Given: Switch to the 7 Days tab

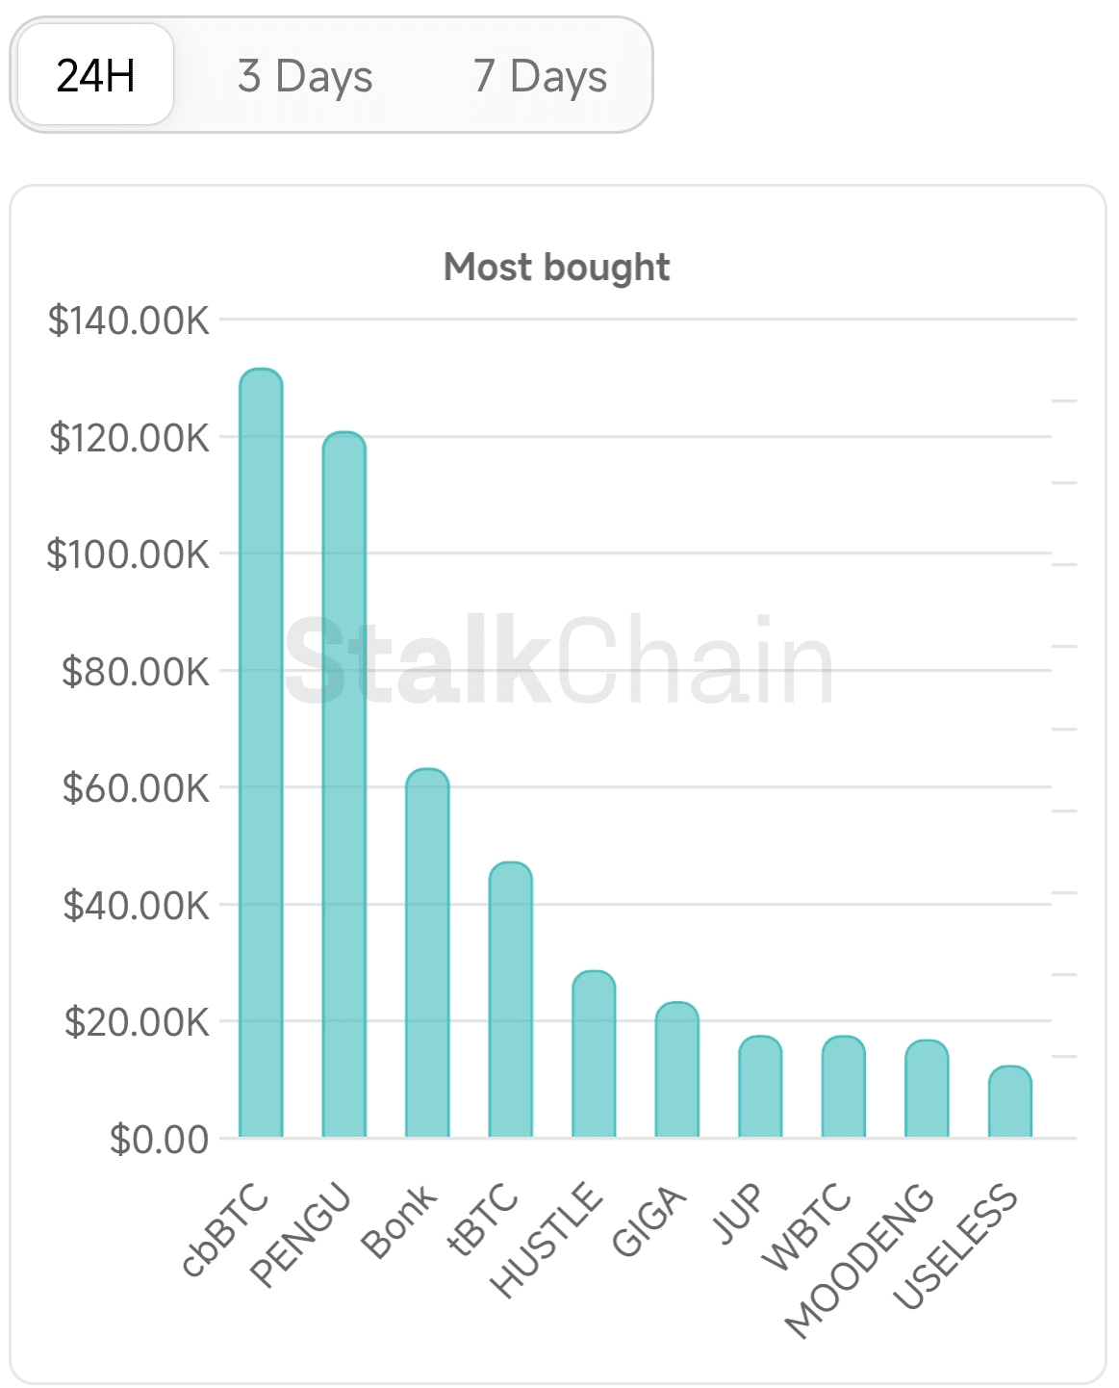Looking at the screenshot, I should [540, 75].
